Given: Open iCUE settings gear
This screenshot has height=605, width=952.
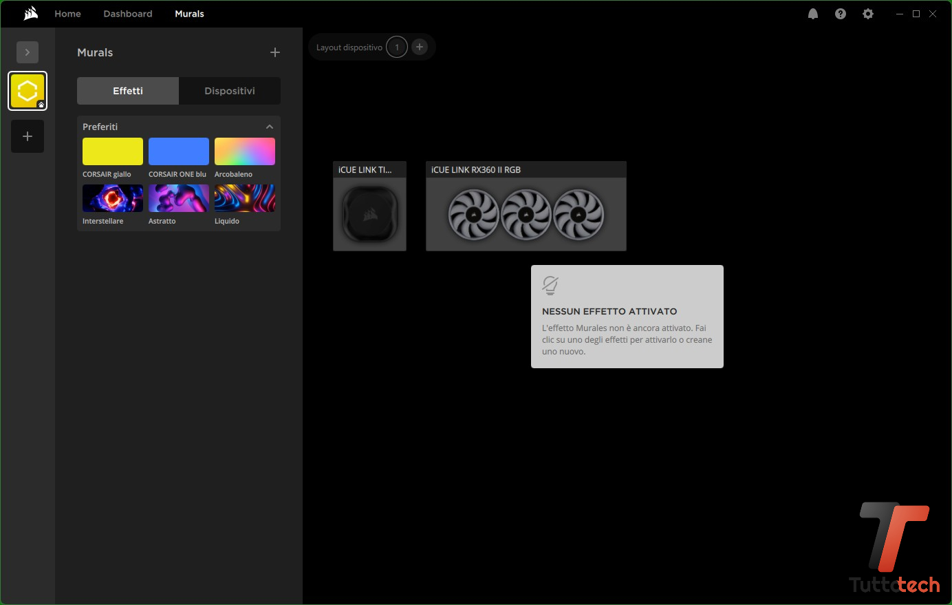Looking at the screenshot, I should (x=868, y=14).
